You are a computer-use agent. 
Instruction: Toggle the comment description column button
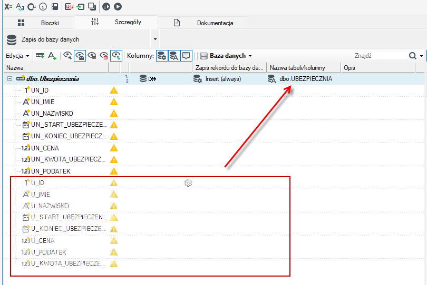[186, 56]
